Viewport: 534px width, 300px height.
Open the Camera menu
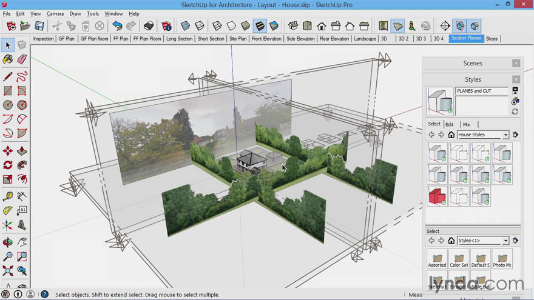click(x=55, y=13)
